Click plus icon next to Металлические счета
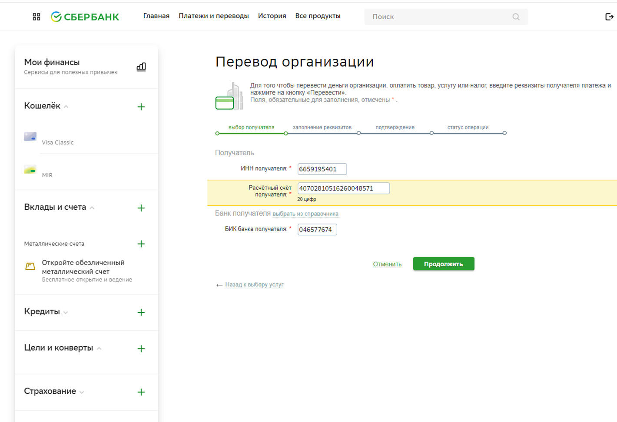The height and width of the screenshot is (422, 617). (141, 244)
